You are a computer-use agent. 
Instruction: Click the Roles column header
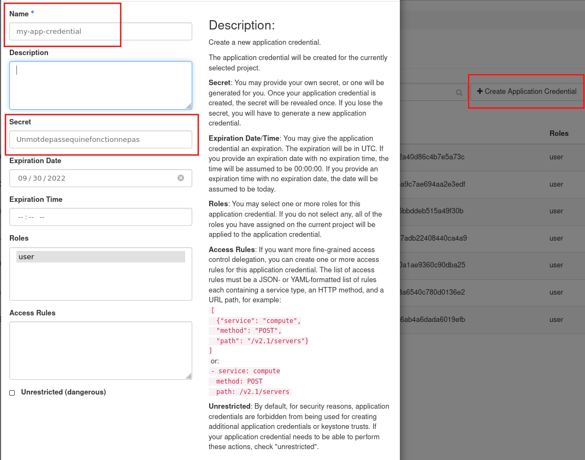pos(559,133)
